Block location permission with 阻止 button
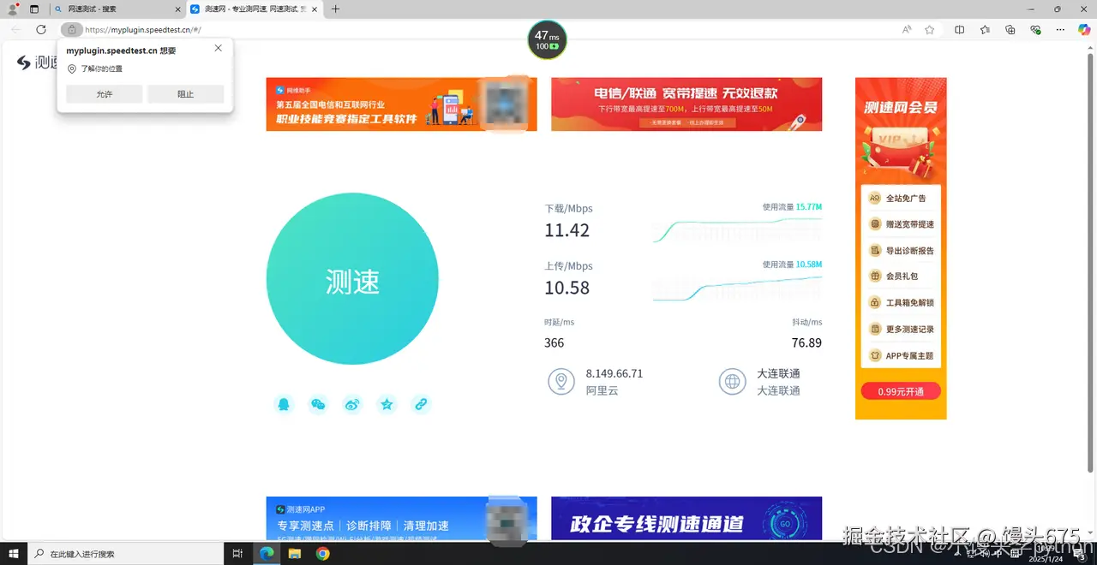 point(185,94)
